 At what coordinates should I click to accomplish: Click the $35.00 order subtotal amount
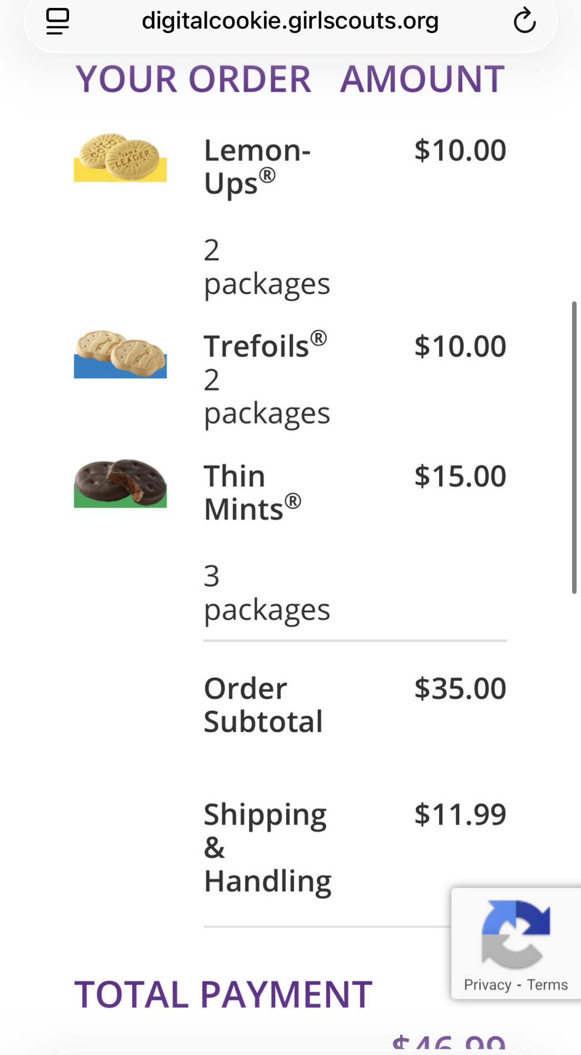click(x=460, y=688)
